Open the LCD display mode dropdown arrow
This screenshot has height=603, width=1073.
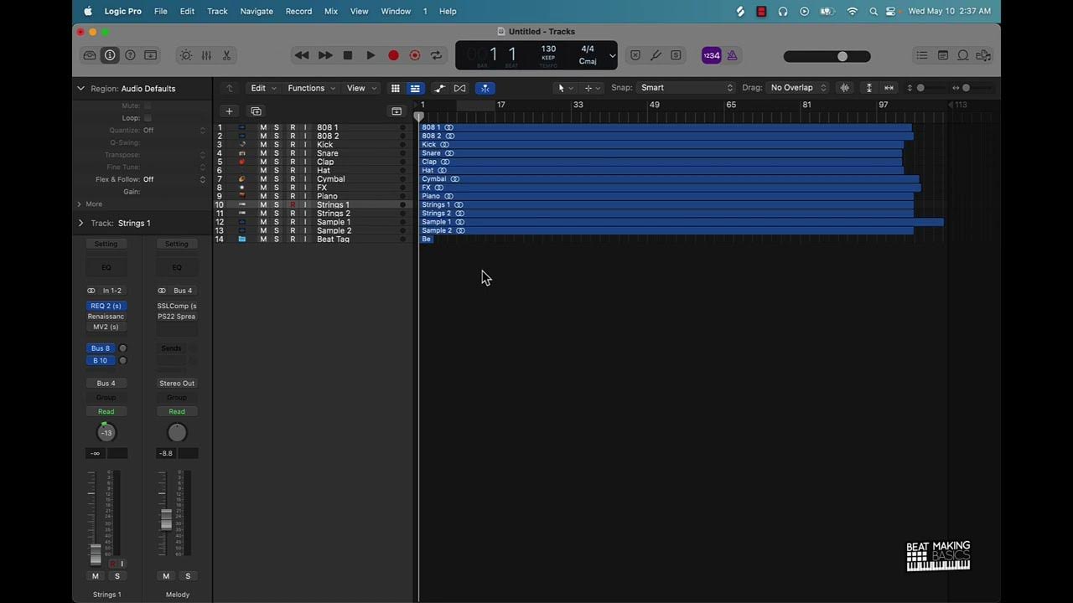612,56
